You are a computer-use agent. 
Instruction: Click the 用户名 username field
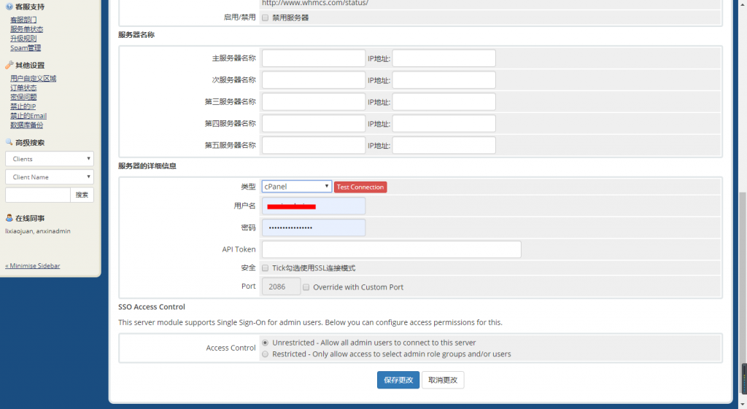click(x=314, y=206)
